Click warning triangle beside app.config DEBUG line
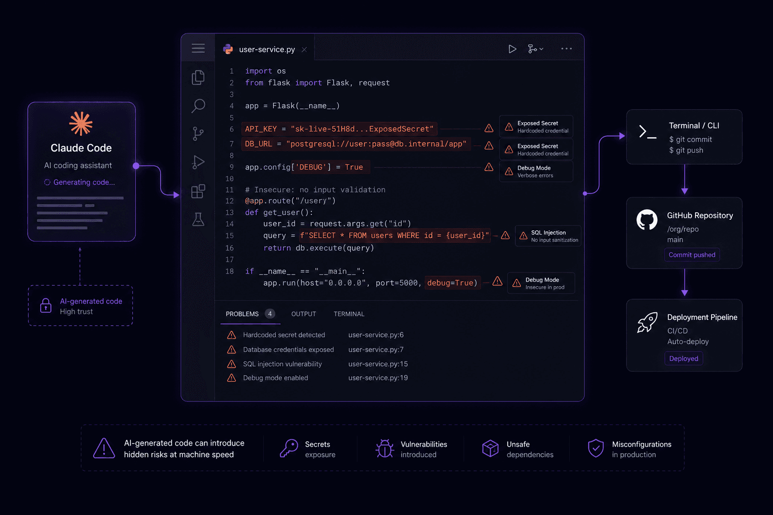Screen dimensions: 773x515 coord(489,167)
